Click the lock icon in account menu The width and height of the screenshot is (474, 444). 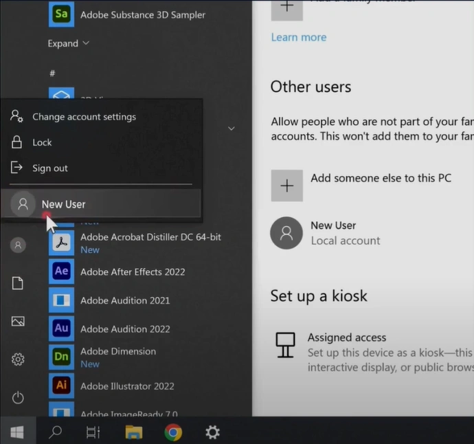coord(16,142)
